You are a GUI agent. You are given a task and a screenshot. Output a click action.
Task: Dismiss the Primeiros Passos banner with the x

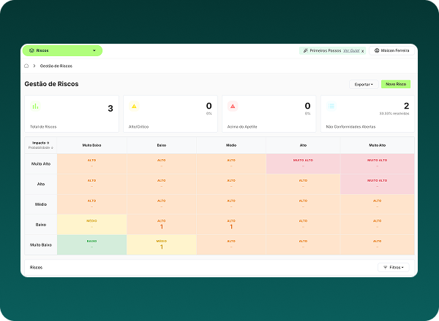362,51
